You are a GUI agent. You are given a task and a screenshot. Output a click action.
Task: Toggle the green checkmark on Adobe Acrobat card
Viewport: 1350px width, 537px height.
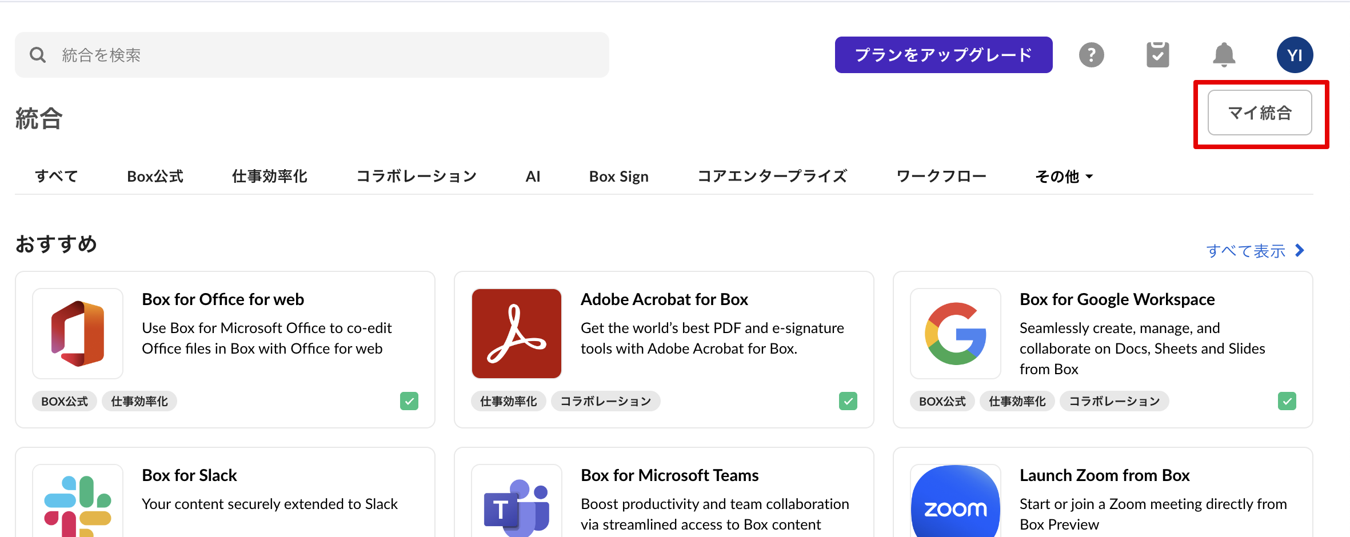click(x=848, y=401)
